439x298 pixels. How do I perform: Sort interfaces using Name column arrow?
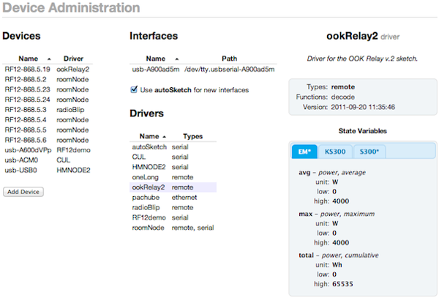click(x=177, y=59)
